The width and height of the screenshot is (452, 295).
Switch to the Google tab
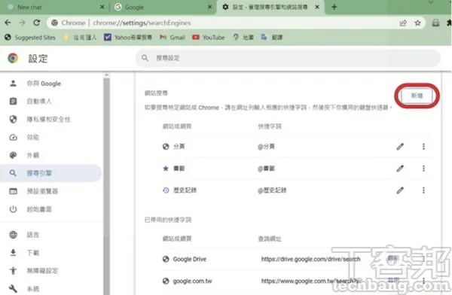pyautogui.click(x=163, y=8)
